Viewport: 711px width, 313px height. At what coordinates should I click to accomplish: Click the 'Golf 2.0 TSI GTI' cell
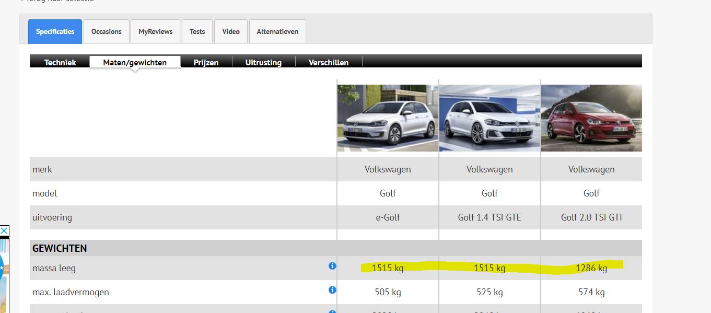point(591,217)
